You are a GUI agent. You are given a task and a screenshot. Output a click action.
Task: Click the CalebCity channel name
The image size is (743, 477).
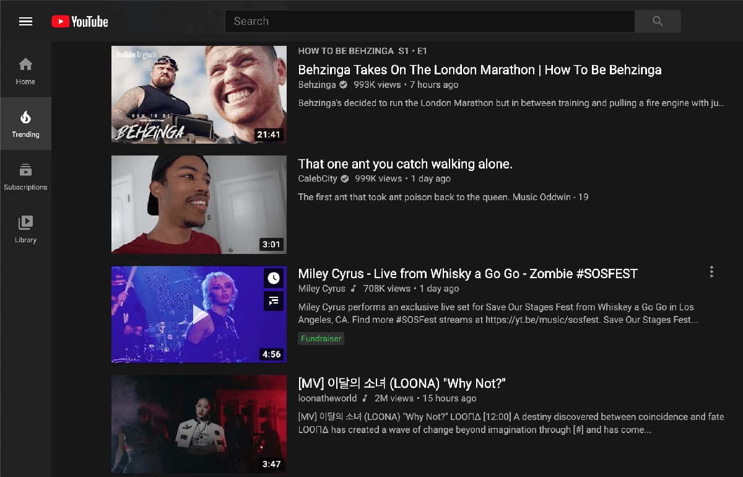[x=318, y=178]
